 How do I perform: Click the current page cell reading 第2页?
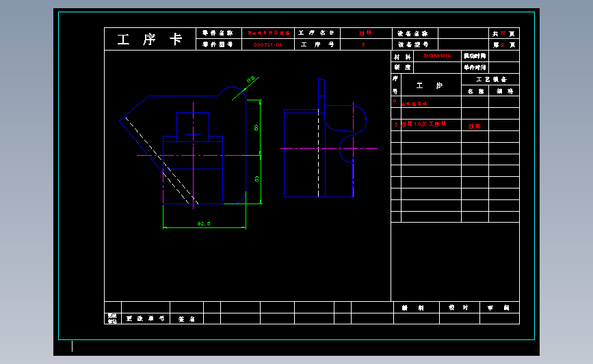504,44
